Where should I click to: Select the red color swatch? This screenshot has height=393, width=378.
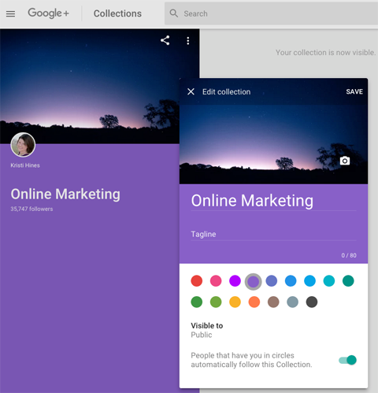pyautogui.click(x=197, y=280)
